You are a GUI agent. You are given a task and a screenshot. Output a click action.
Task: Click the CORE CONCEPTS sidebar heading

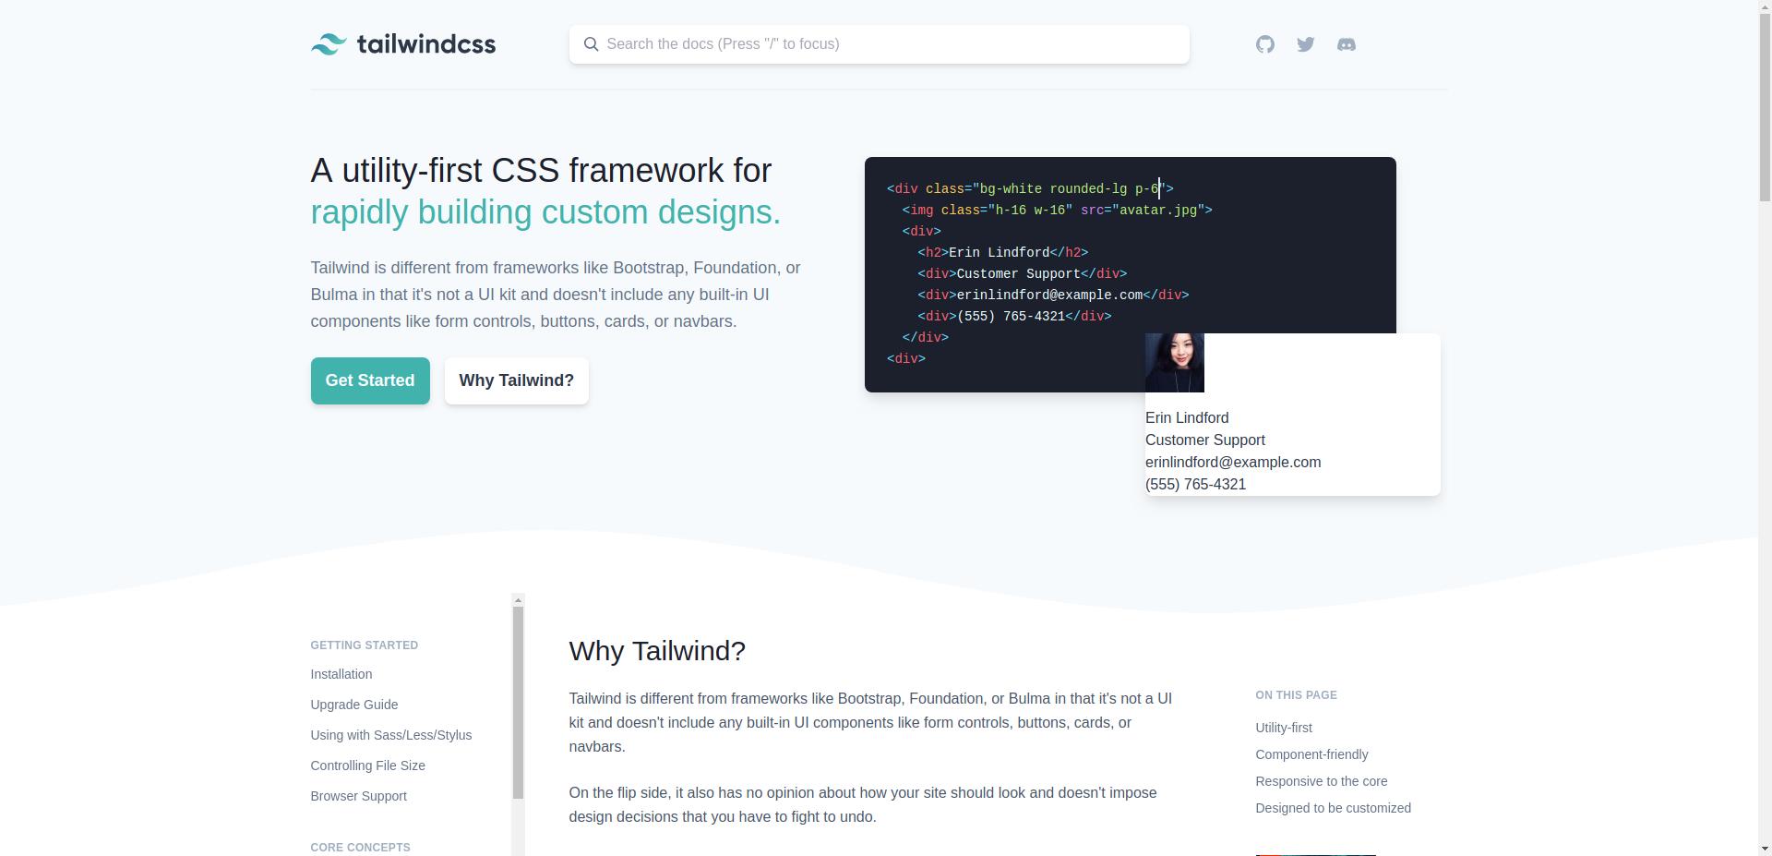[x=361, y=848]
